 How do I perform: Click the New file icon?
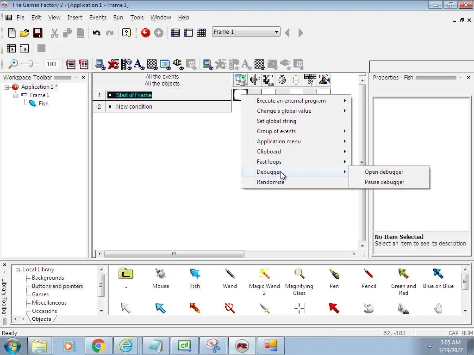pyautogui.click(x=12, y=33)
